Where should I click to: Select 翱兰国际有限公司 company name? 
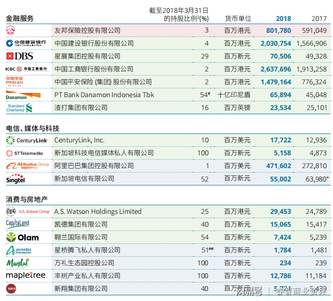81,237
